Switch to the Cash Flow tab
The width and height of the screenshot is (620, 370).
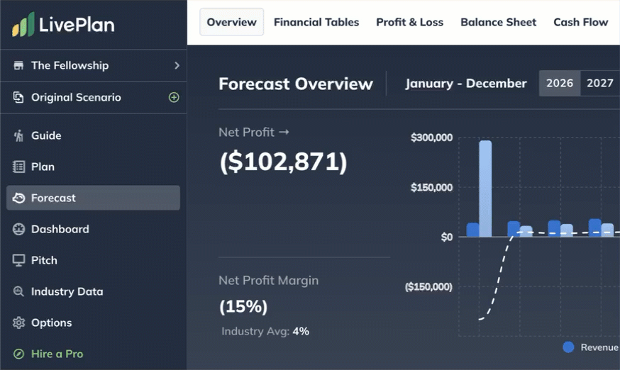(580, 22)
